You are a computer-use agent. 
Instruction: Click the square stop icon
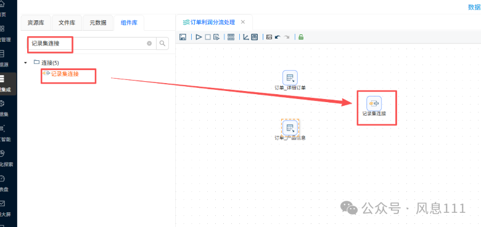[x=208, y=37]
